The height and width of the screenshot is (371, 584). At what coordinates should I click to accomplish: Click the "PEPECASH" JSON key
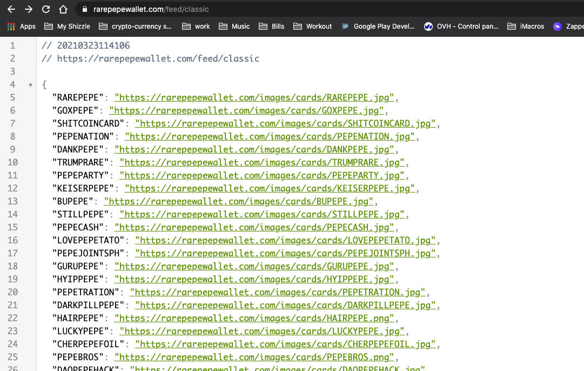coord(78,228)
